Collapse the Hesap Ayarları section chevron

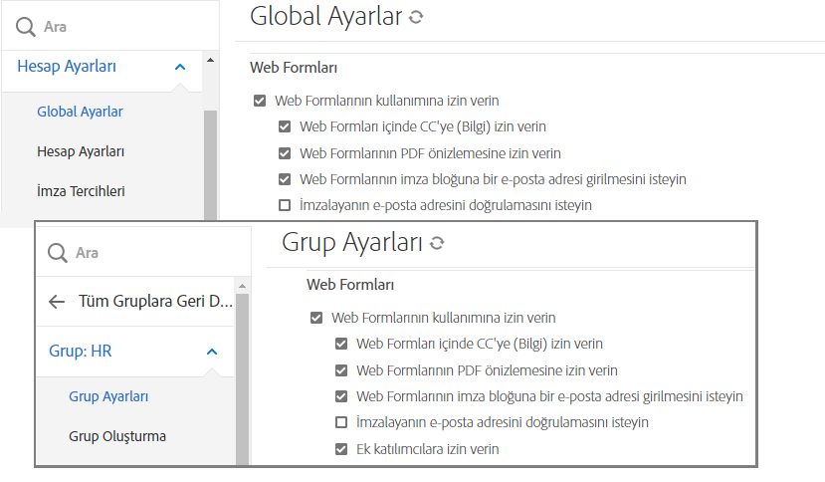tap(179, 67)
